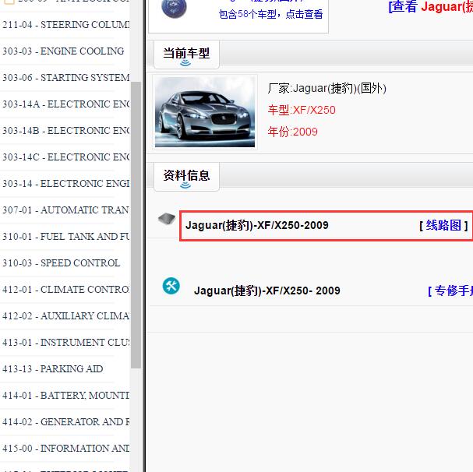Click the left panel vertical scrollbar
The image size is (473, 472).
136,225
